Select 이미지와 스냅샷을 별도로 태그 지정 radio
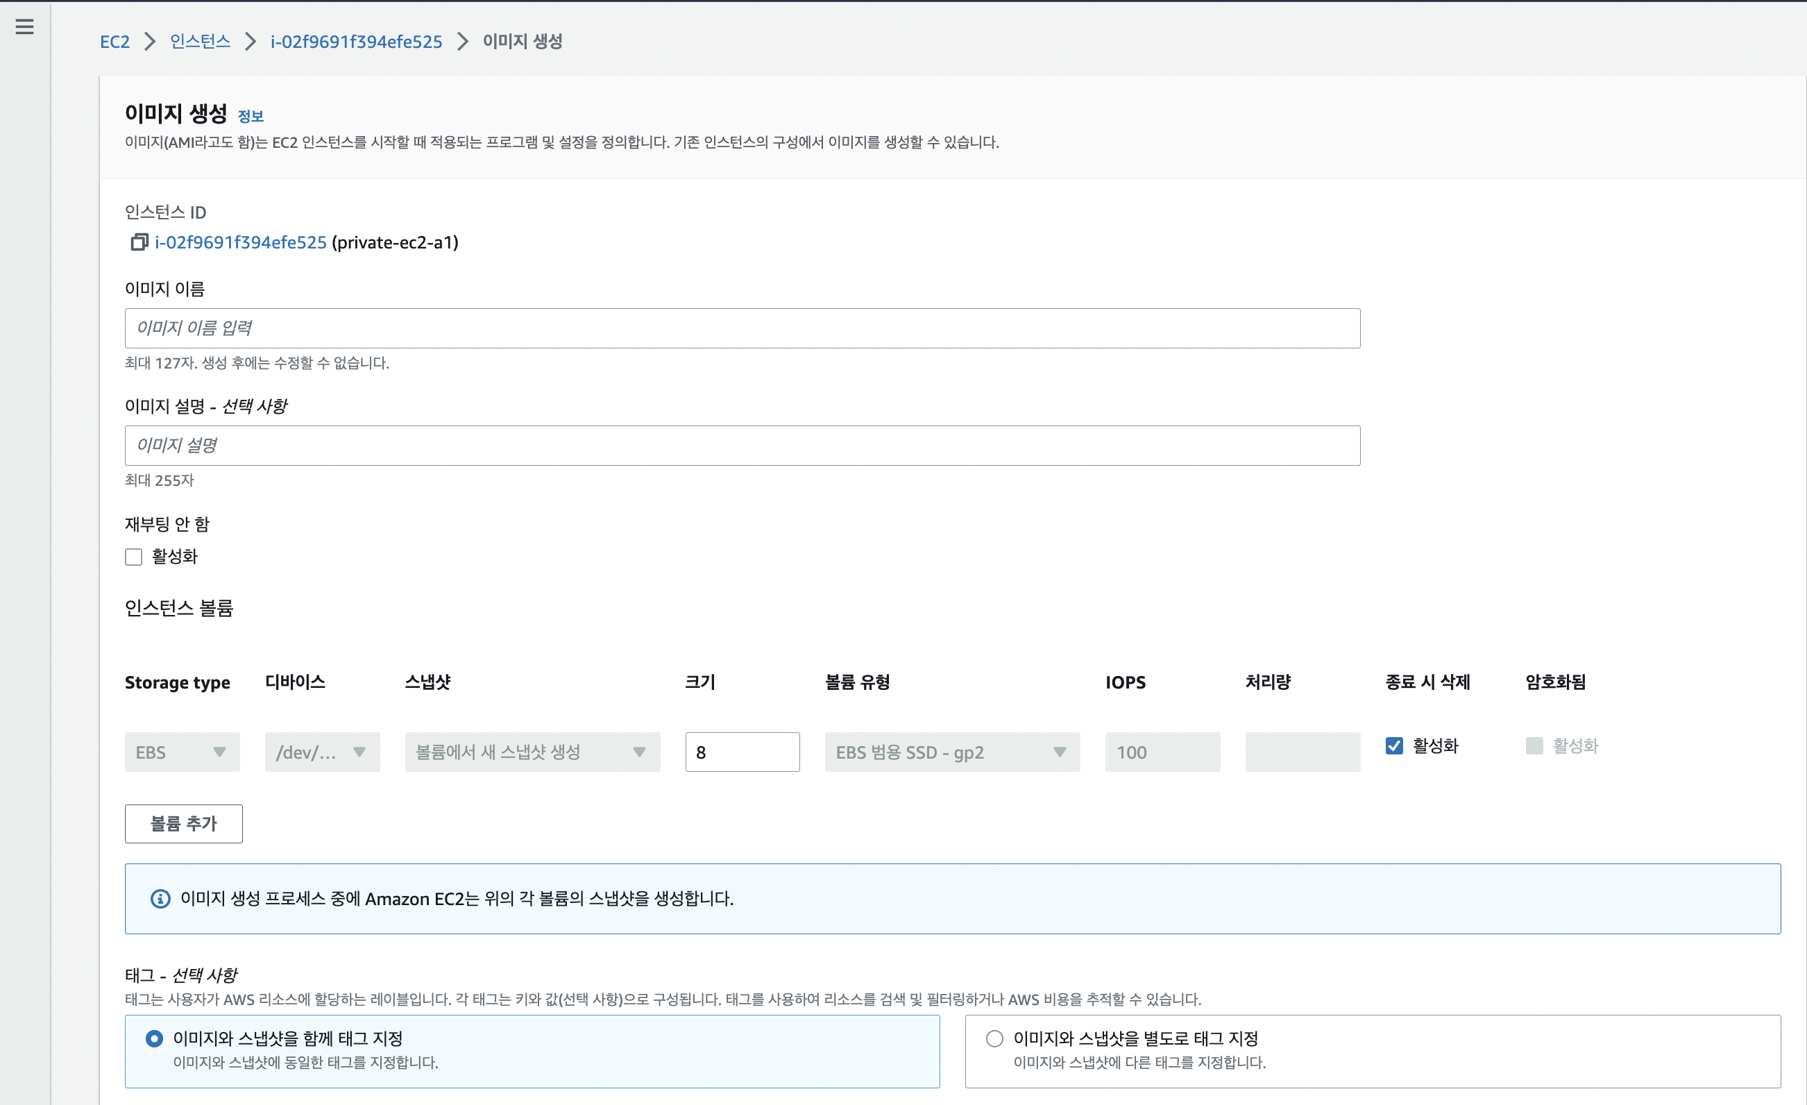1807x1105 pixels. click(x=994, y=1038)
